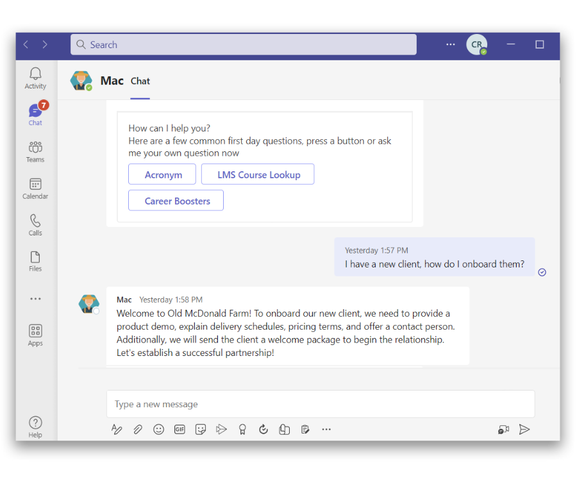Open the Calls section

(35, 225)
